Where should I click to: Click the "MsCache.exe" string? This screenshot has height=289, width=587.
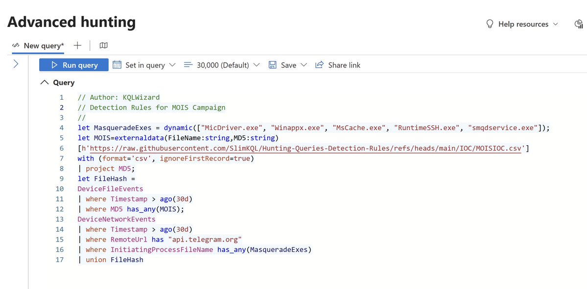point(359,128)
